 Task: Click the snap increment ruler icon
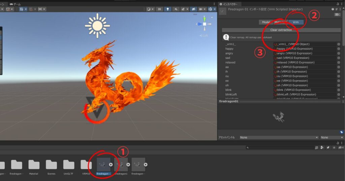point(40,9)
